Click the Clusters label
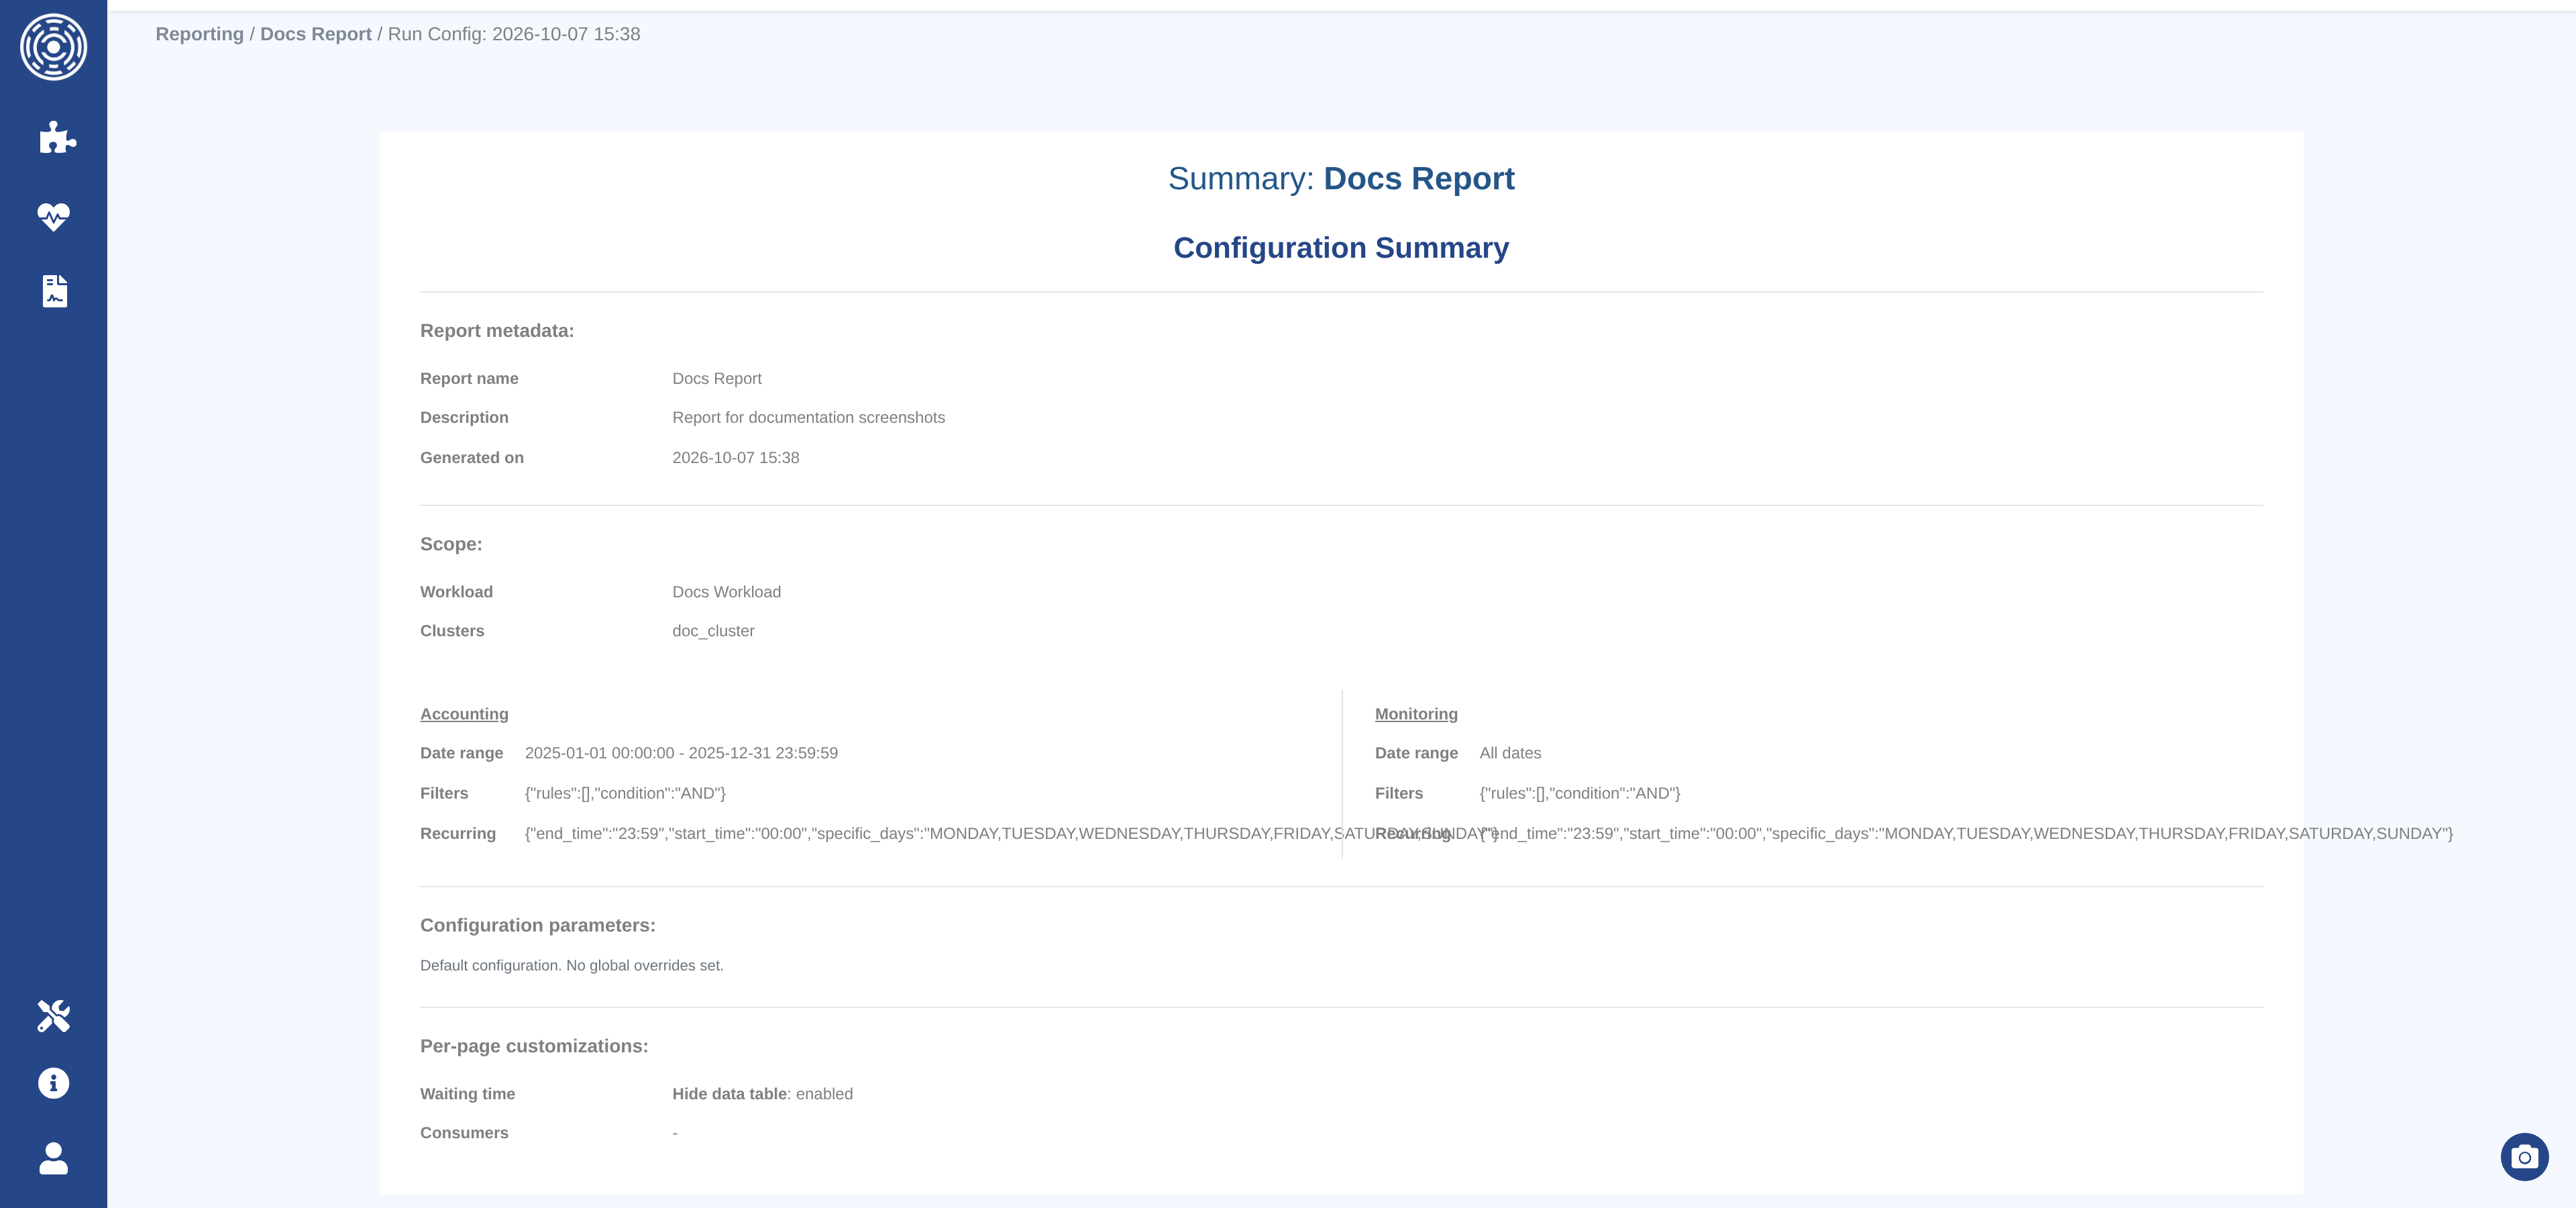 point(452,631)
